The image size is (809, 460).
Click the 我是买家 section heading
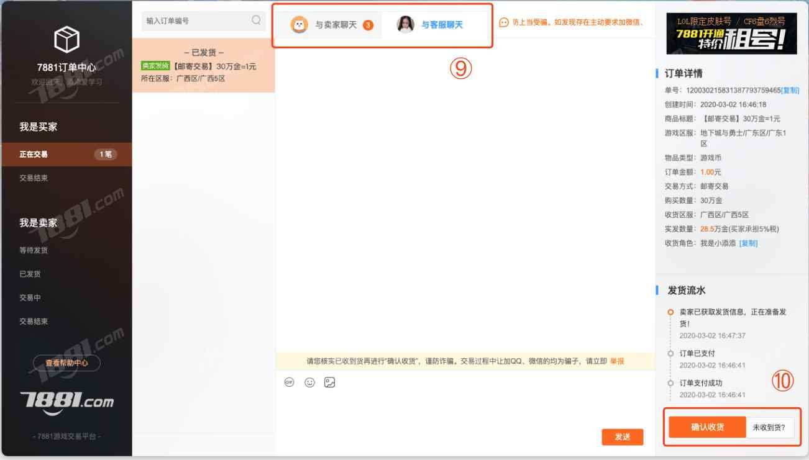[x=39, y=127]
